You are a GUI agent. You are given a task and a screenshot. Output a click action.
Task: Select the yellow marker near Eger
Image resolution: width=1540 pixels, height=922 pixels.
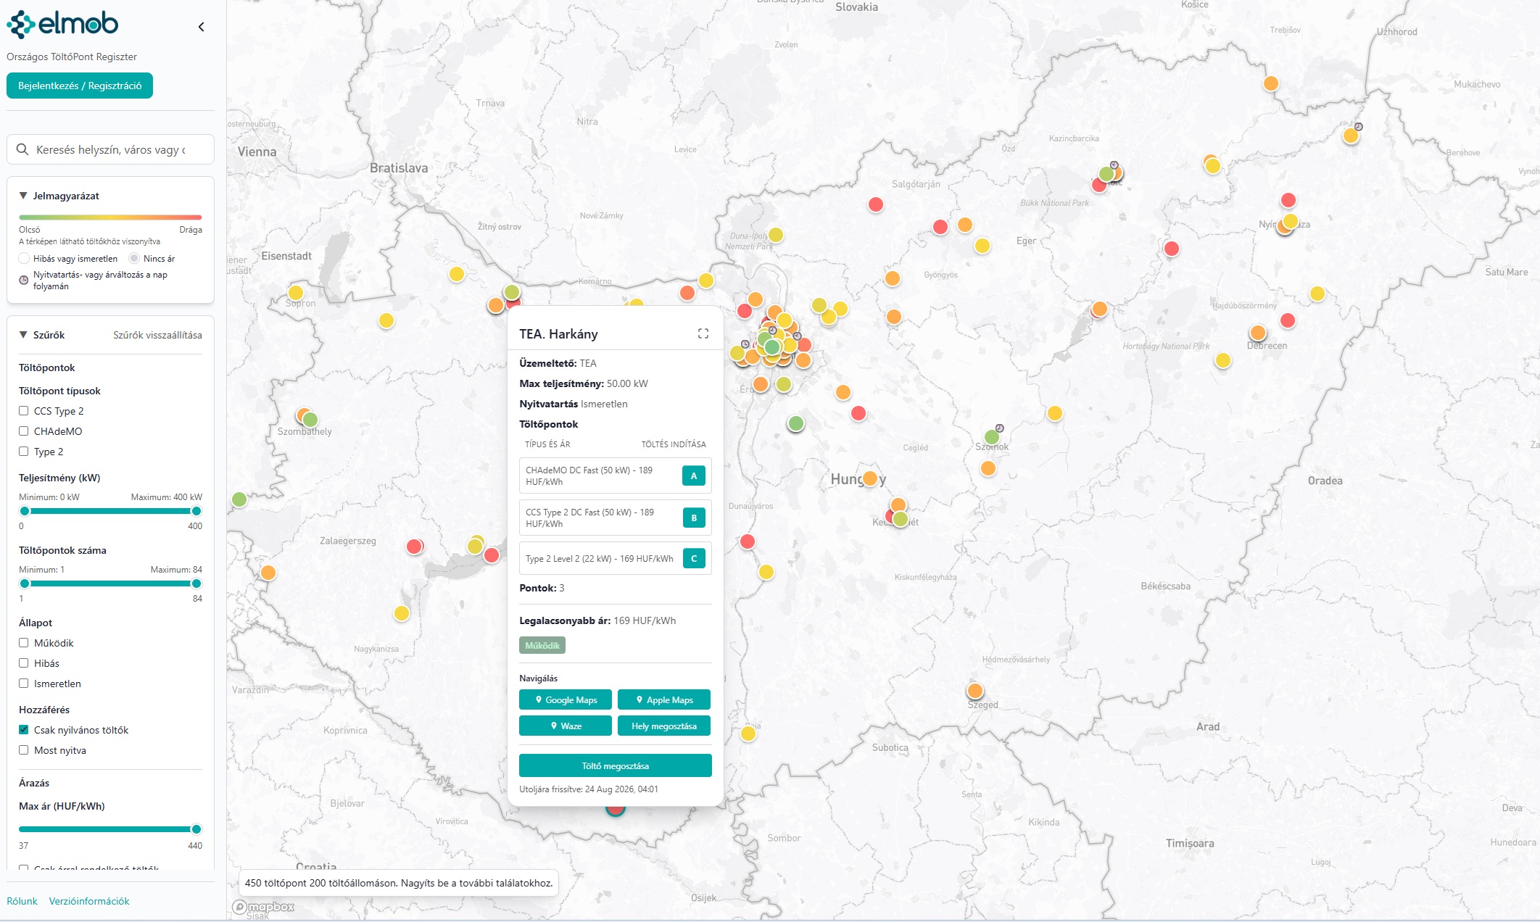(x=982, y=246)
